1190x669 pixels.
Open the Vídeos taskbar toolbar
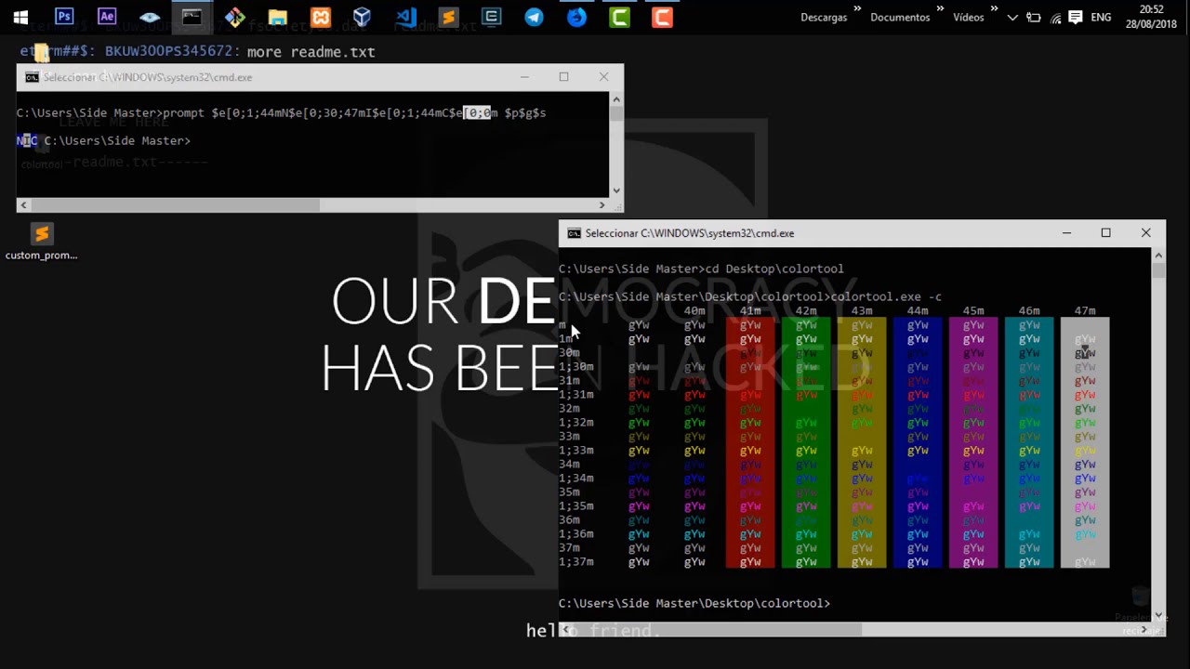968,17
